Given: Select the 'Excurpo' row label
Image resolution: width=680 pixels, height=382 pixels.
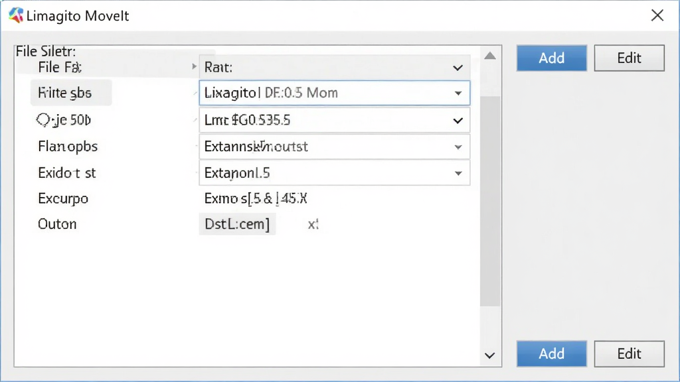Looking at the screenshot, I should coord(63,199).
